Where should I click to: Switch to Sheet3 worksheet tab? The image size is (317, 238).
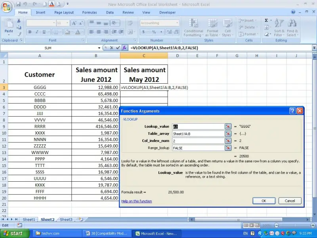[66, 220]
